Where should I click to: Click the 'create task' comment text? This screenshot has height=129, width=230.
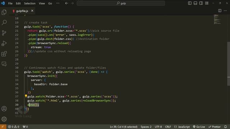[x=36, y=23]
